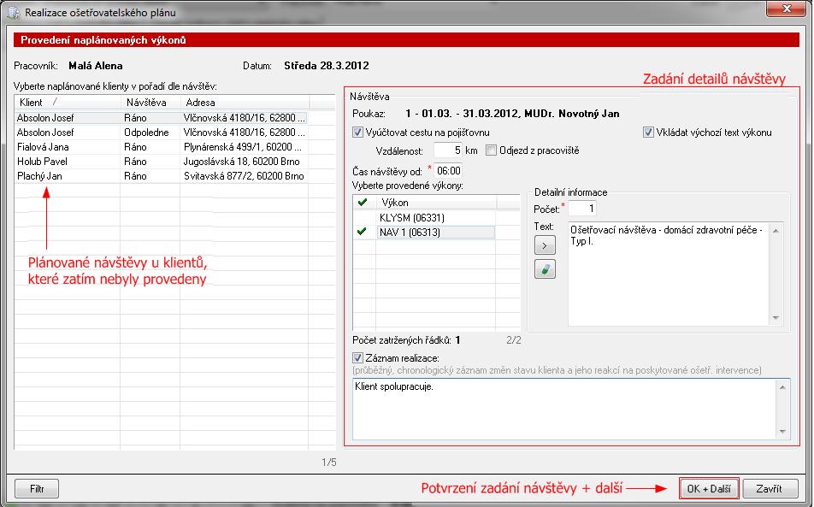Tick the empty check cell for KLYSM (06331)
The image size is (814, 507).
point(364,217)
